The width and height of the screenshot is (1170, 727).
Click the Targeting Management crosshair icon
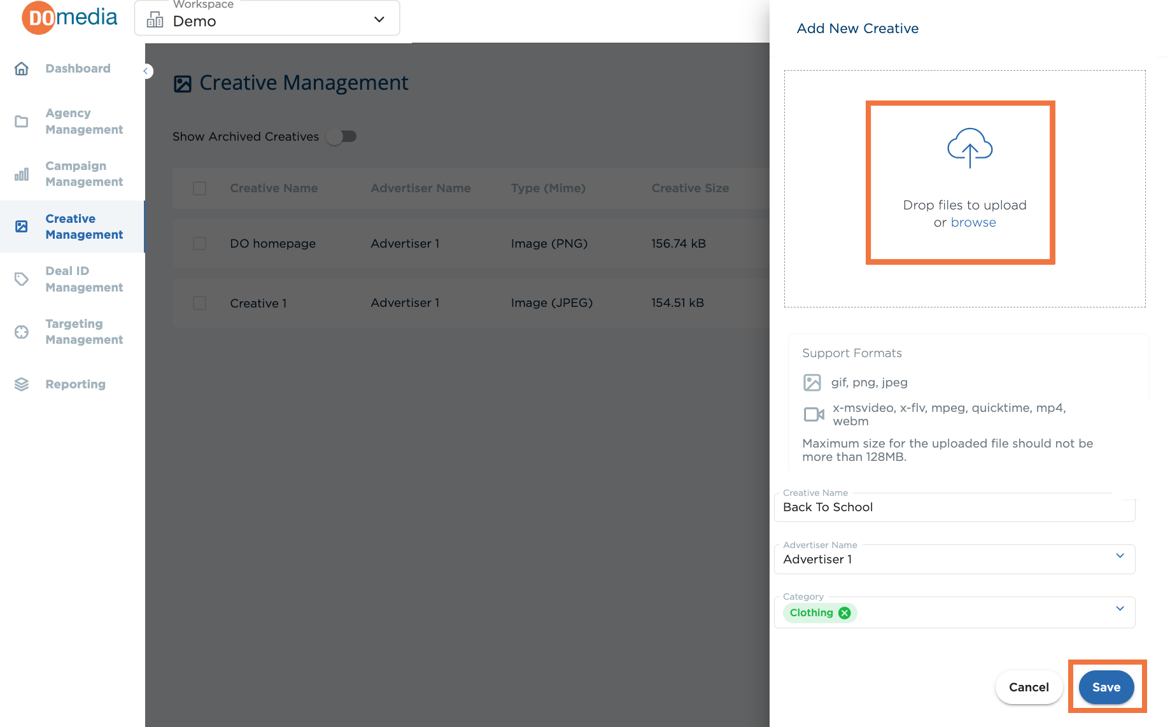click(x=22, y=332)
